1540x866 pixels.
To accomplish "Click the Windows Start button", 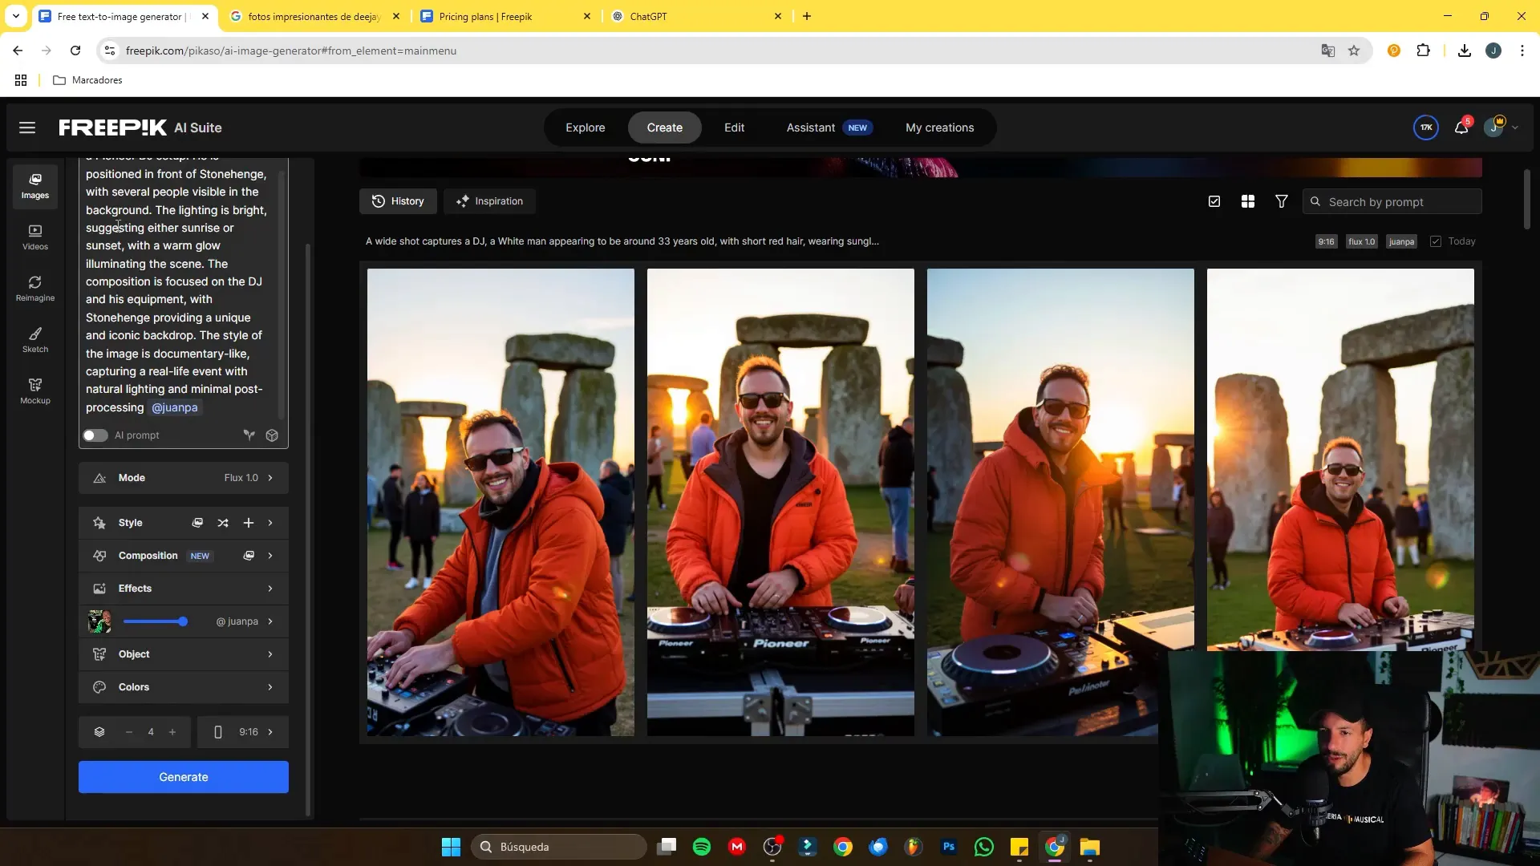I will click(x=451, y=847).
